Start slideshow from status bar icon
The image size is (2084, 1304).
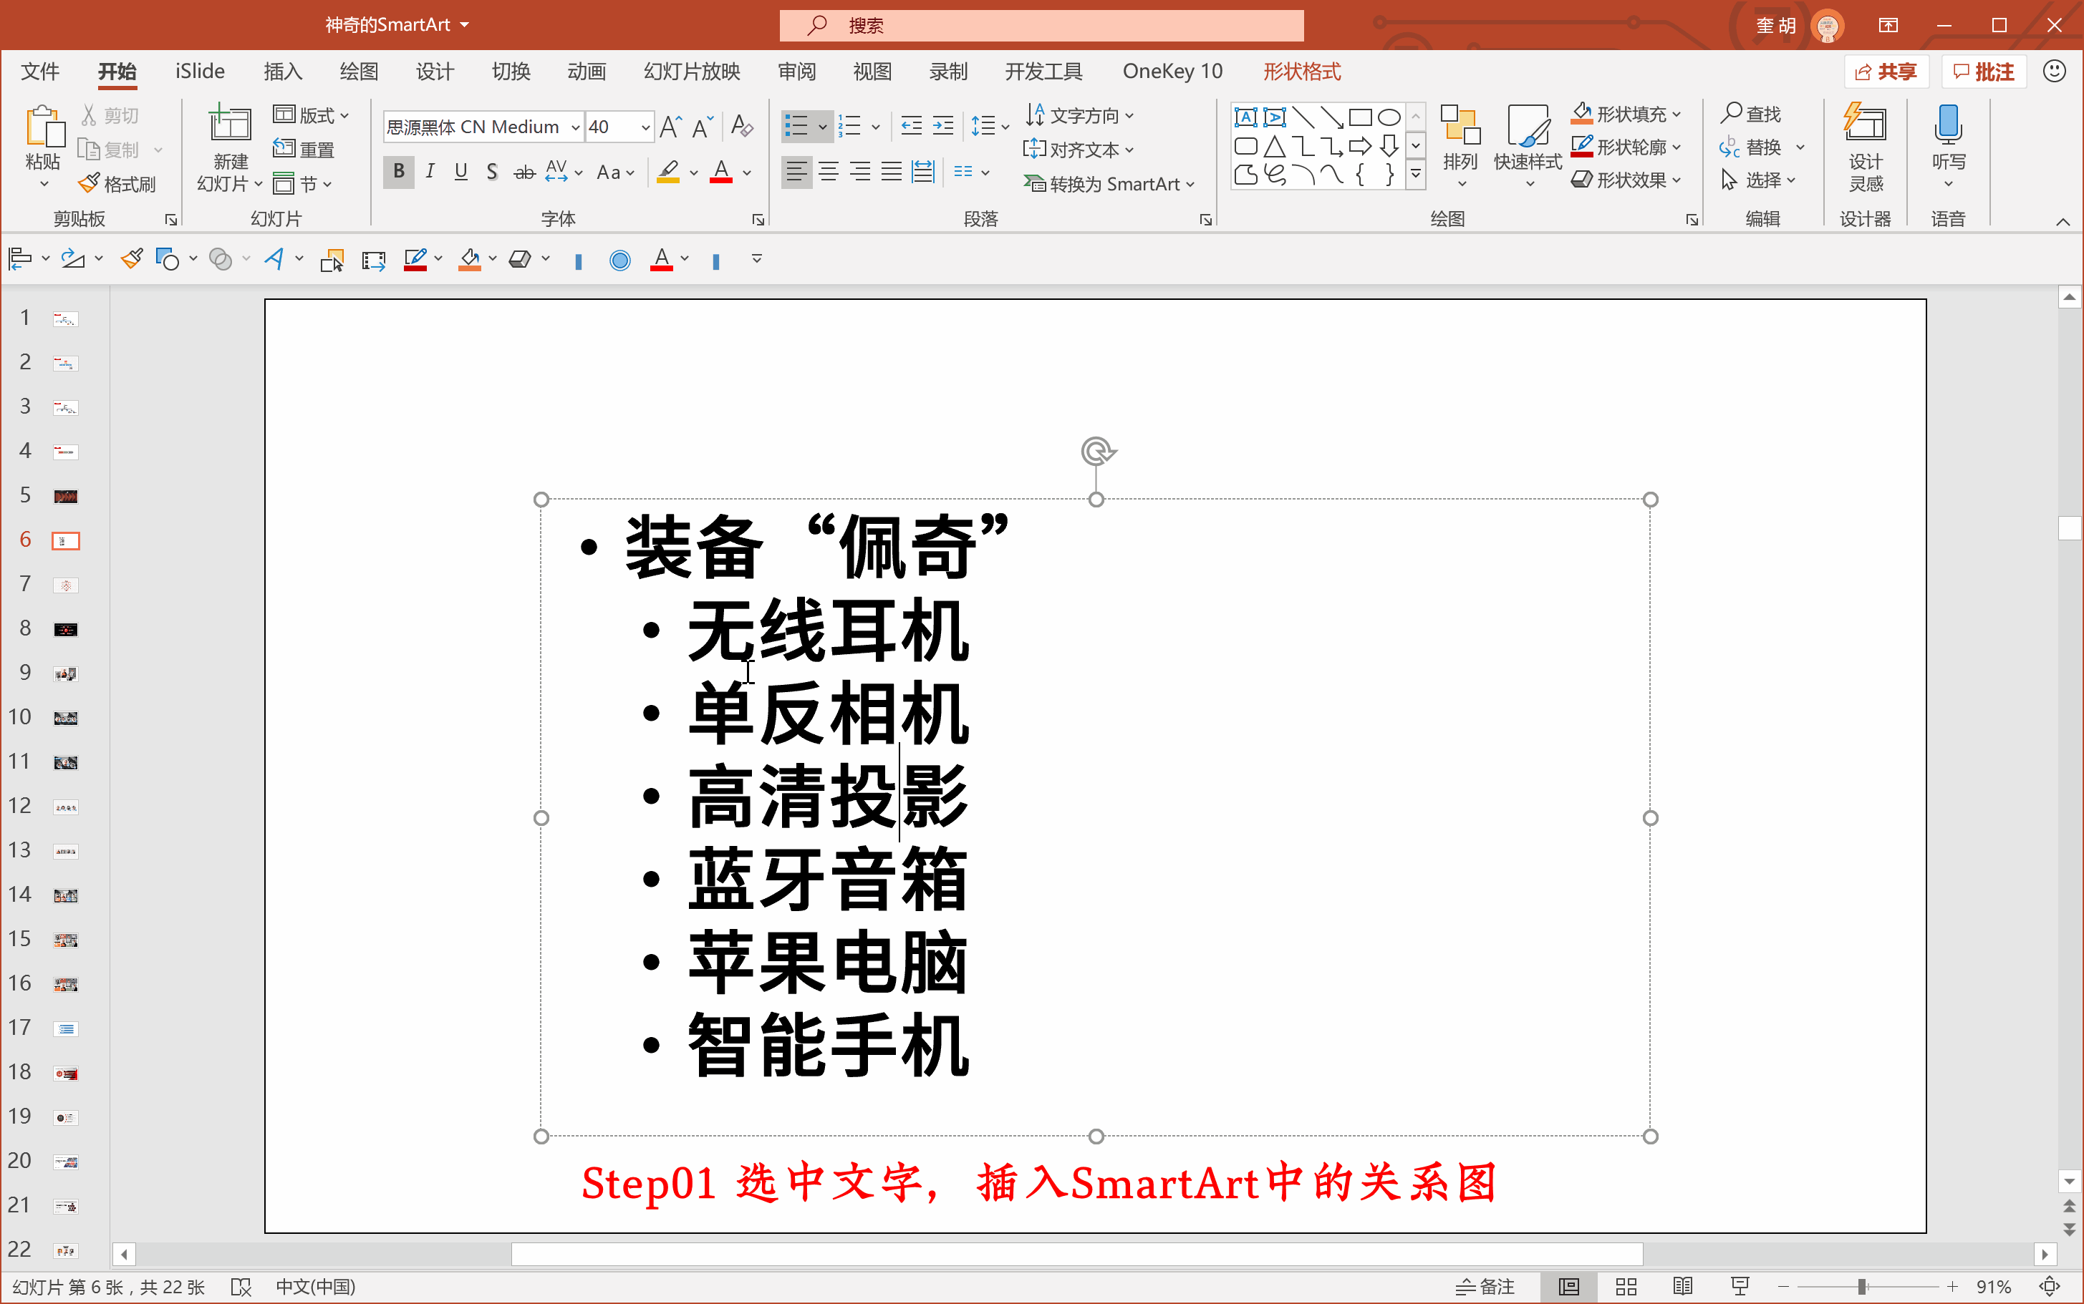1739,1287
